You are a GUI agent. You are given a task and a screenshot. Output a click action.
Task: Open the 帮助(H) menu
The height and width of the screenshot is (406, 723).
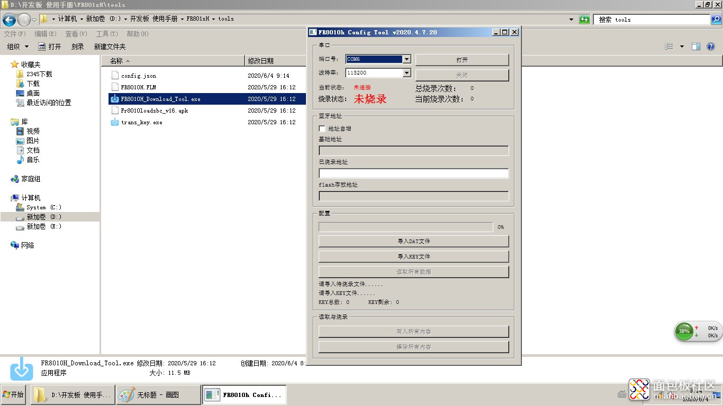click(138, 34)
